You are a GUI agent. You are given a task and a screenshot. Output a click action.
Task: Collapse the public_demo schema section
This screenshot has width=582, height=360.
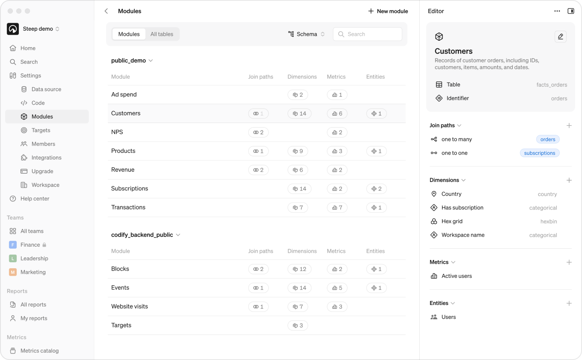(x=151, y=60)
